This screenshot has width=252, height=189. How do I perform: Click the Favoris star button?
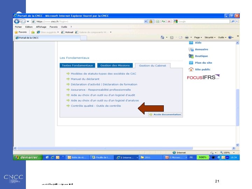[21, 32]
